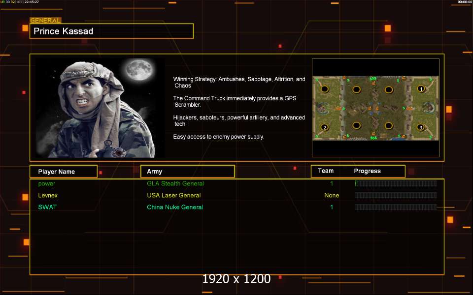The image size is (473, 295).
Task: Click the loading progress bar for power
Action: point(396,183)
